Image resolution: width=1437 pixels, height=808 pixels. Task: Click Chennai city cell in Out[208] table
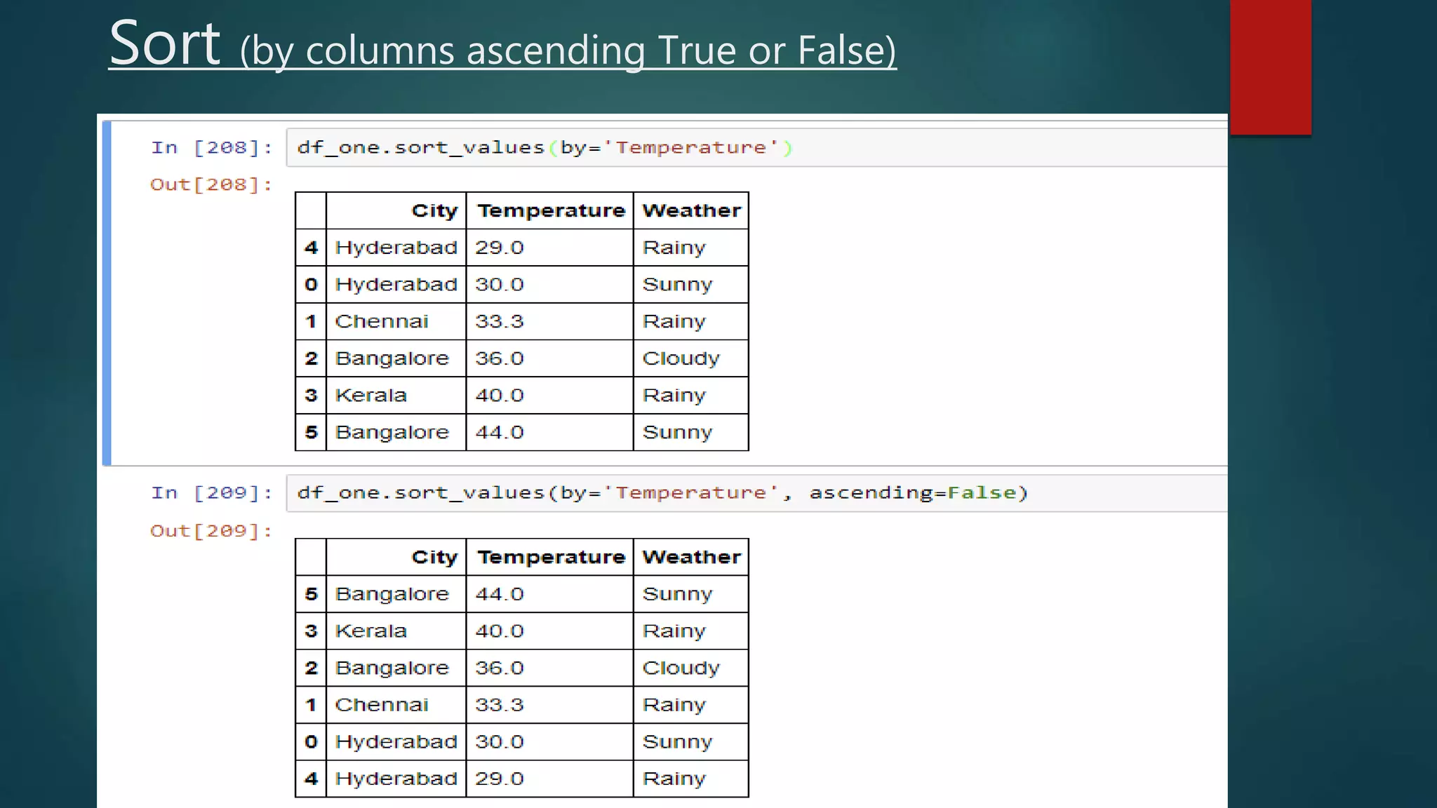coord(396,322)
